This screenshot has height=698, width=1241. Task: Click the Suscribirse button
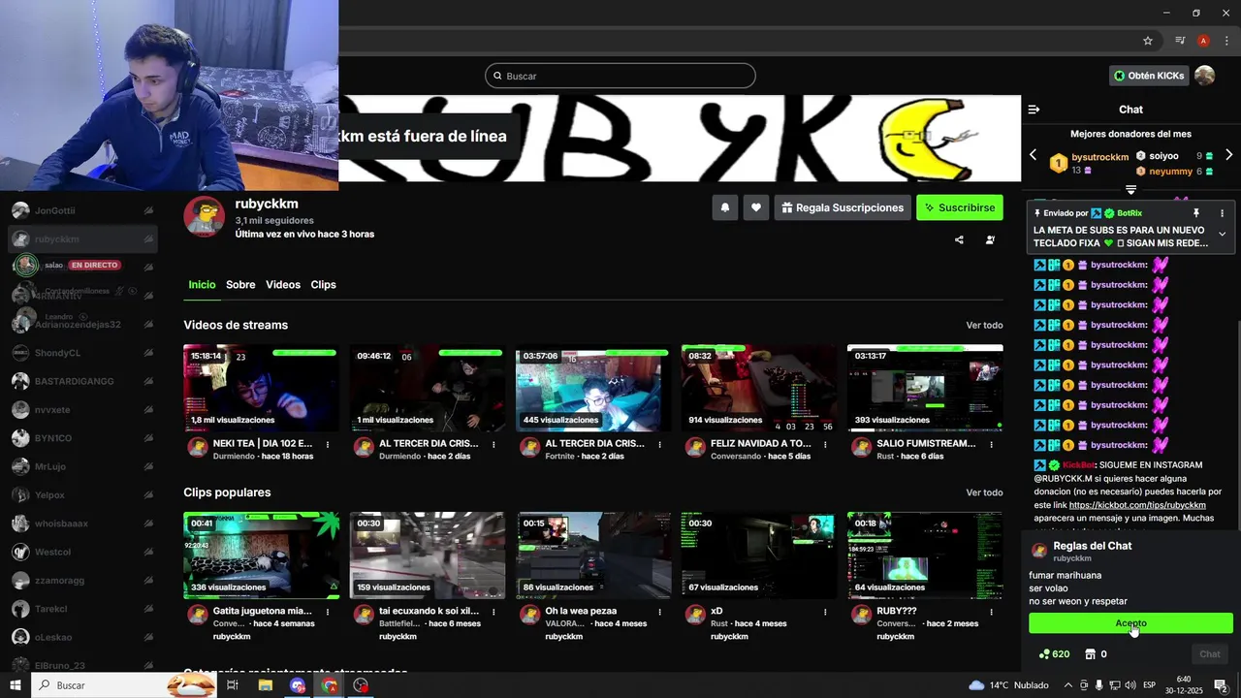[x=959, y=207]
